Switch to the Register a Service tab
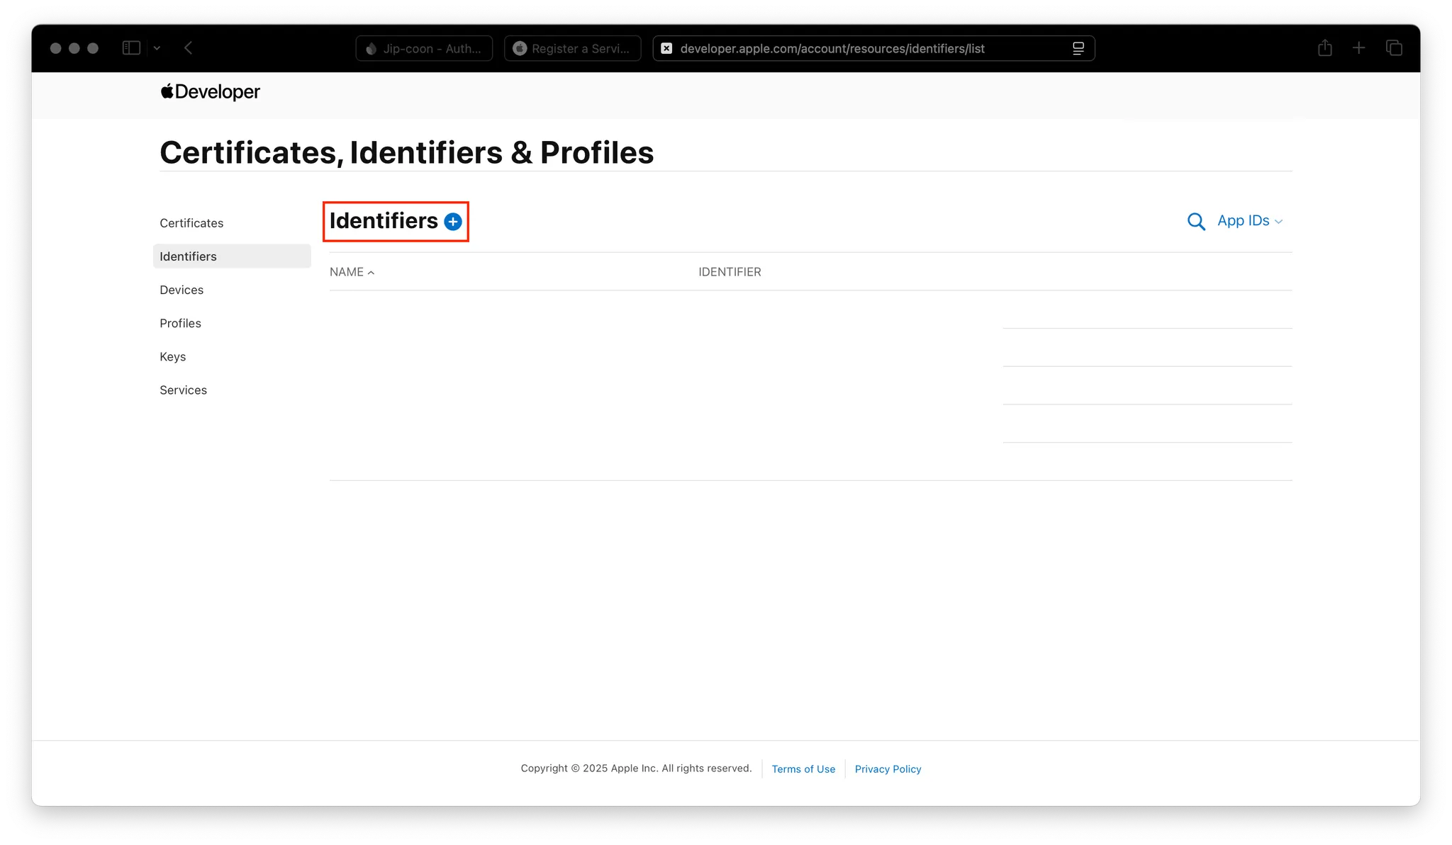Viewport: 1452px width, 845px height. pyautogui.click(x=572, y=48)
